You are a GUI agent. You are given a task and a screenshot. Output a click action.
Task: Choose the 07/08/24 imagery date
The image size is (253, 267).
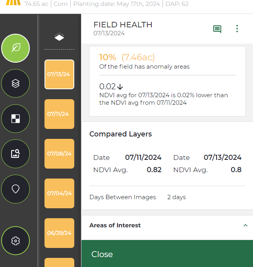click(x=59, y=154)
